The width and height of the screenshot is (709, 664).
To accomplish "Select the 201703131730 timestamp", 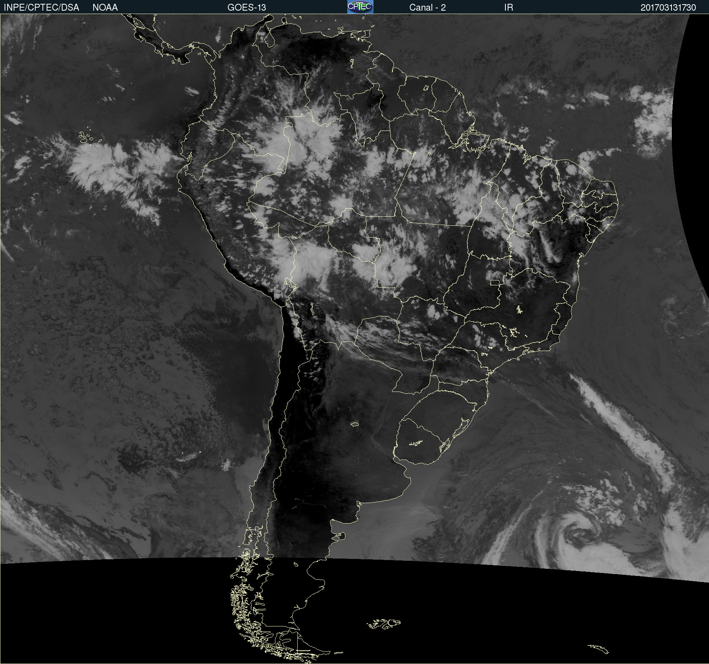I will [x=668, y=8].
